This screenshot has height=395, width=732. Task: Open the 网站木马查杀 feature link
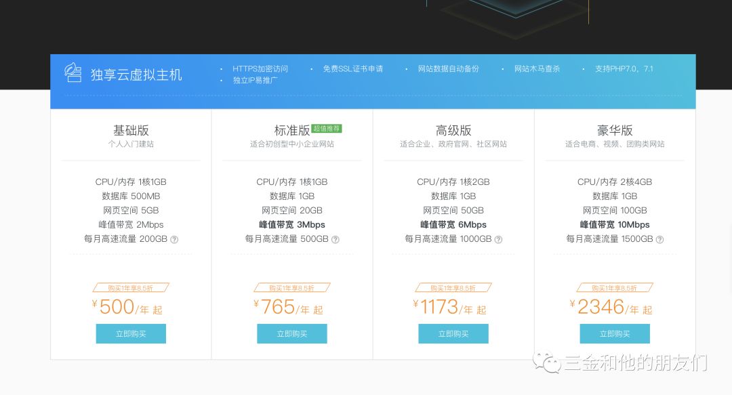(x=537, y=68)
